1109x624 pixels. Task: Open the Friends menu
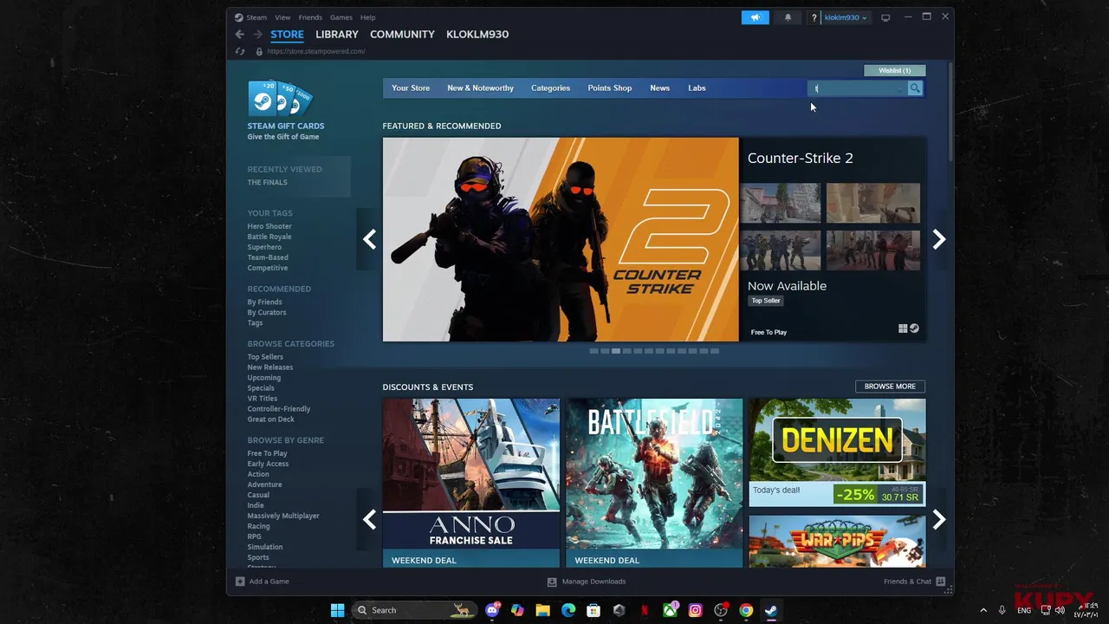310,17
